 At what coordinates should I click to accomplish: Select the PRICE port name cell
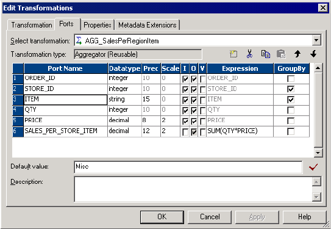[65, 121]
